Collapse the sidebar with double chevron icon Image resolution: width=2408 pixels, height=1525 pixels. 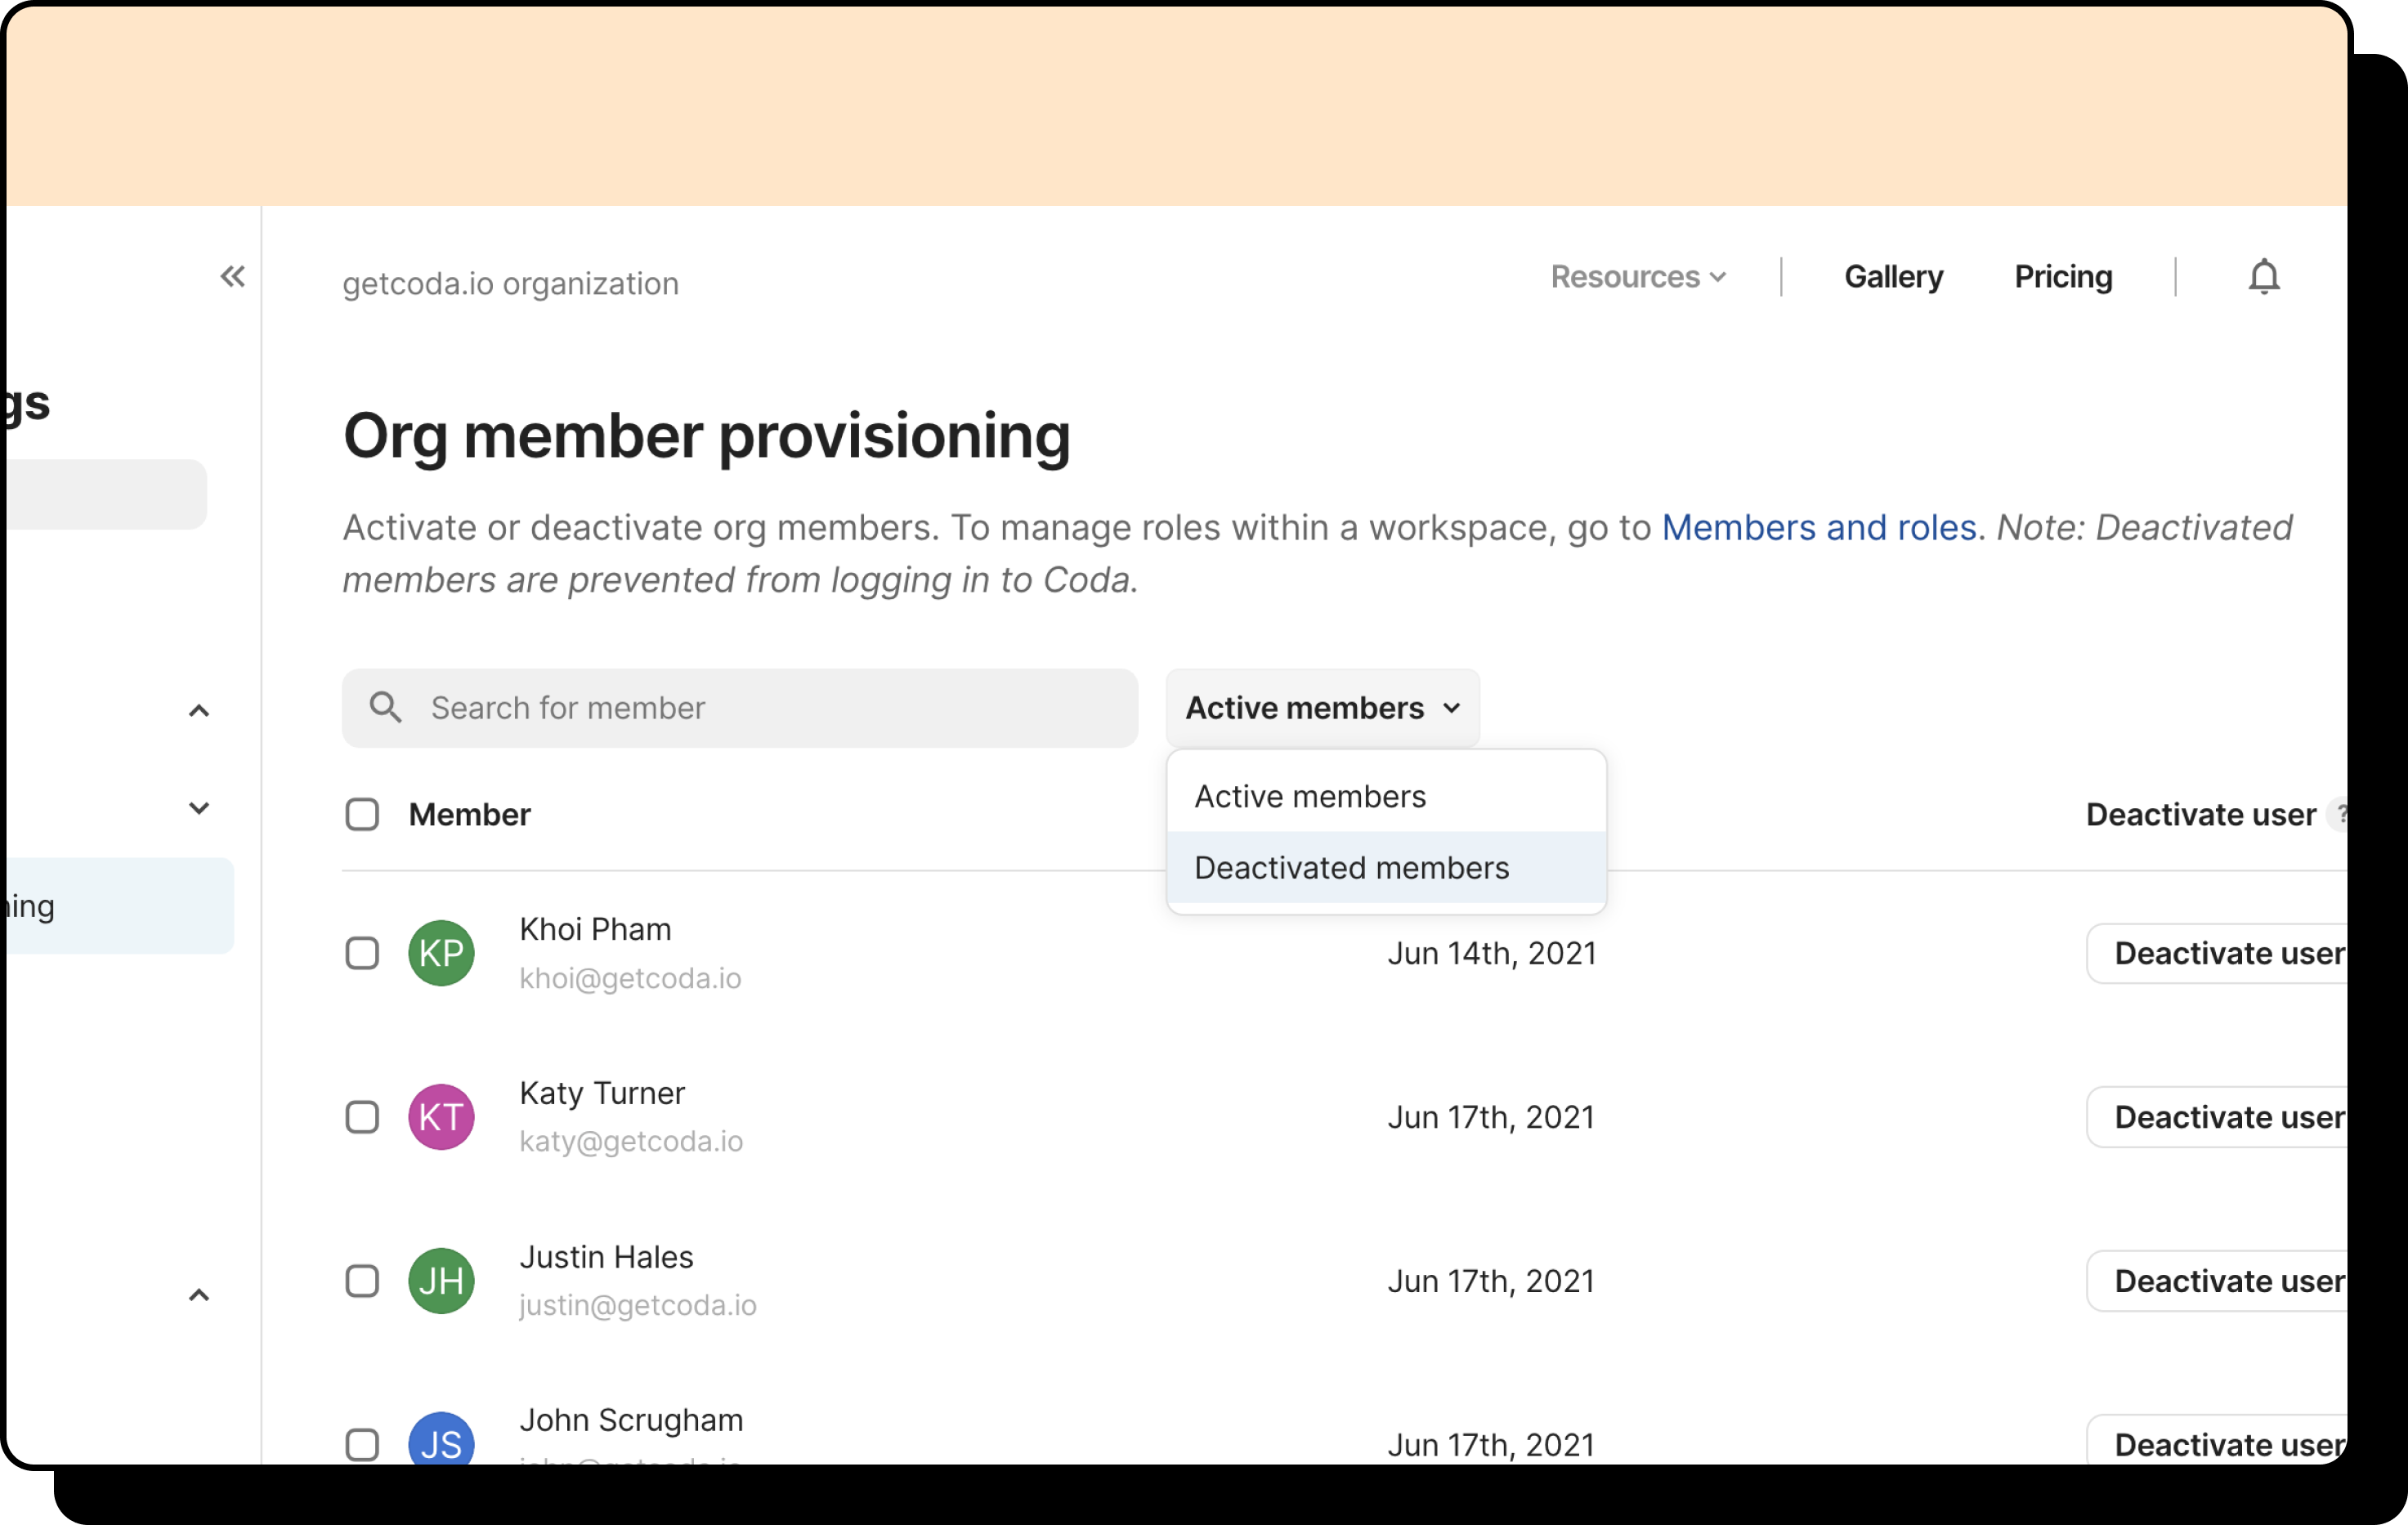click(233, 276)
